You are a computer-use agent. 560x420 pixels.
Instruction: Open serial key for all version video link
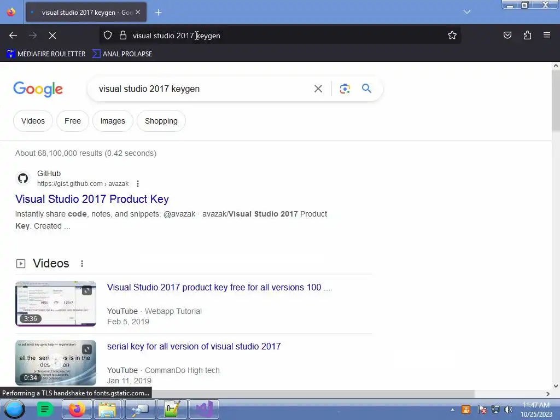[194, 346]
